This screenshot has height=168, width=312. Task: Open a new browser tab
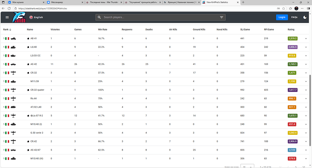point(243,2)
